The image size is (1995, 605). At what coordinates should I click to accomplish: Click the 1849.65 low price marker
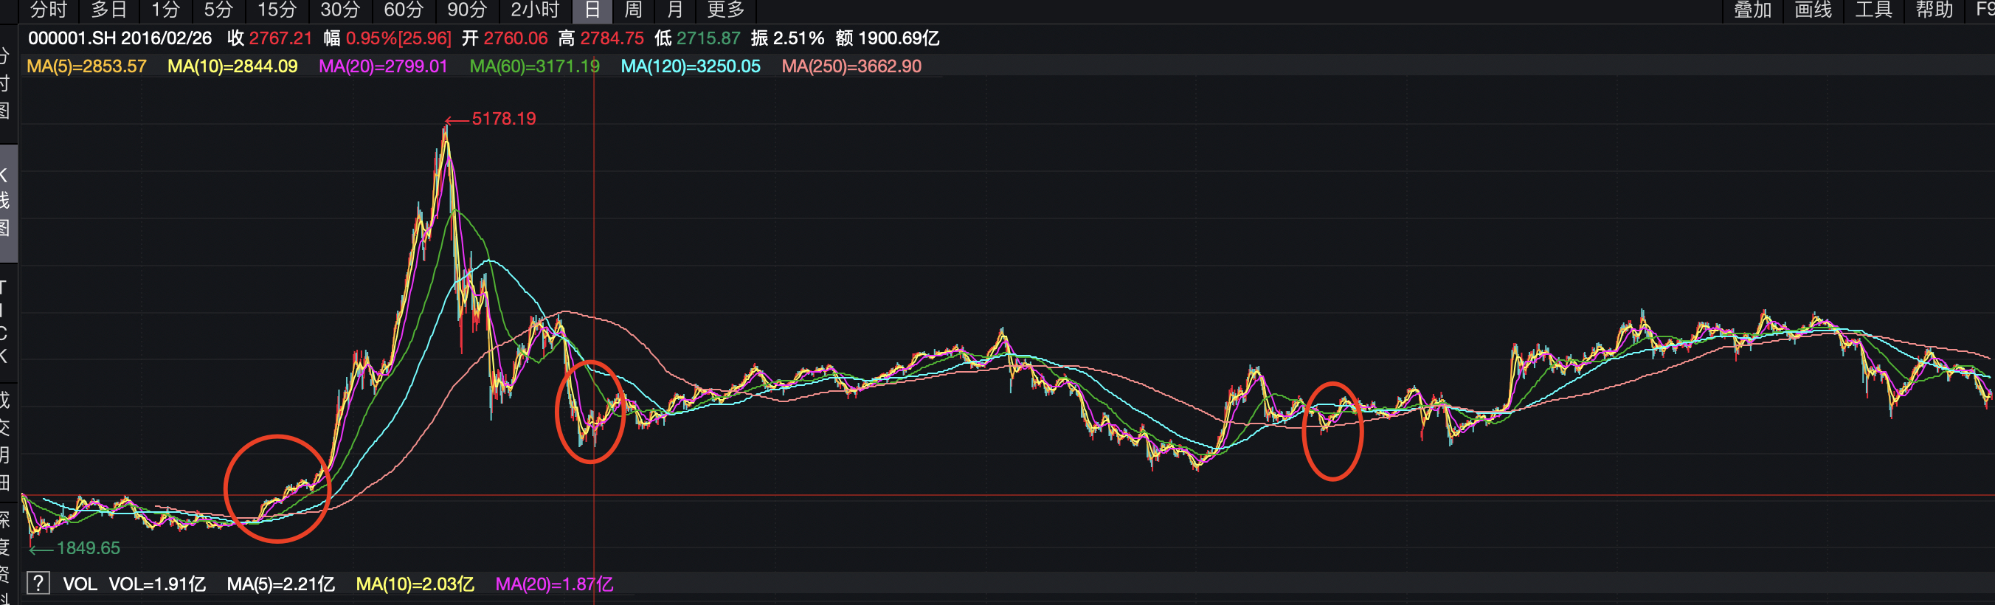pyautogui.click(x=88, y=548)
